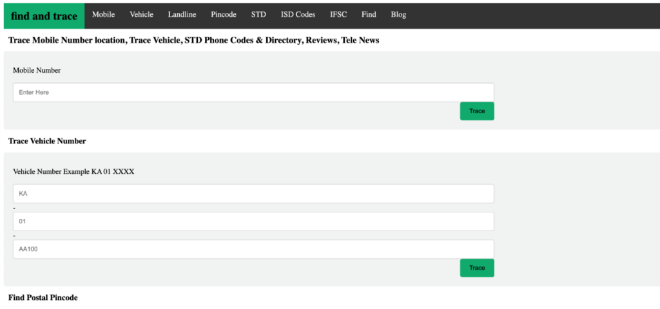The height and width of the screenshot is (309, 660).
Task: Select the vehicle series field 'AA100'
Action: coord(253,249)
